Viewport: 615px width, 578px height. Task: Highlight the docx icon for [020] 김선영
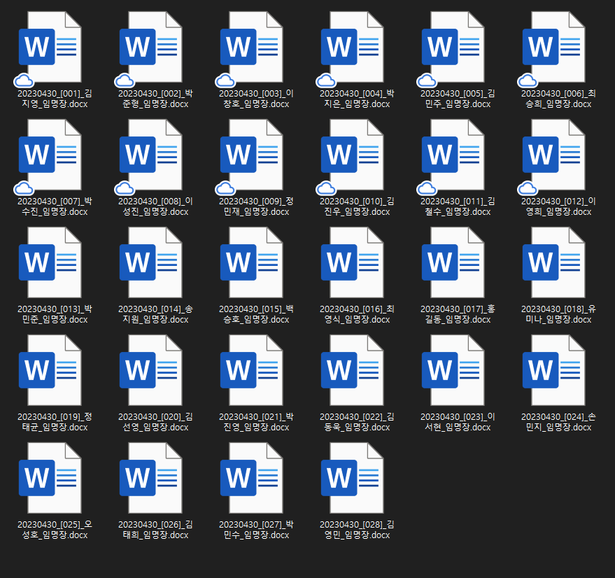151,370
